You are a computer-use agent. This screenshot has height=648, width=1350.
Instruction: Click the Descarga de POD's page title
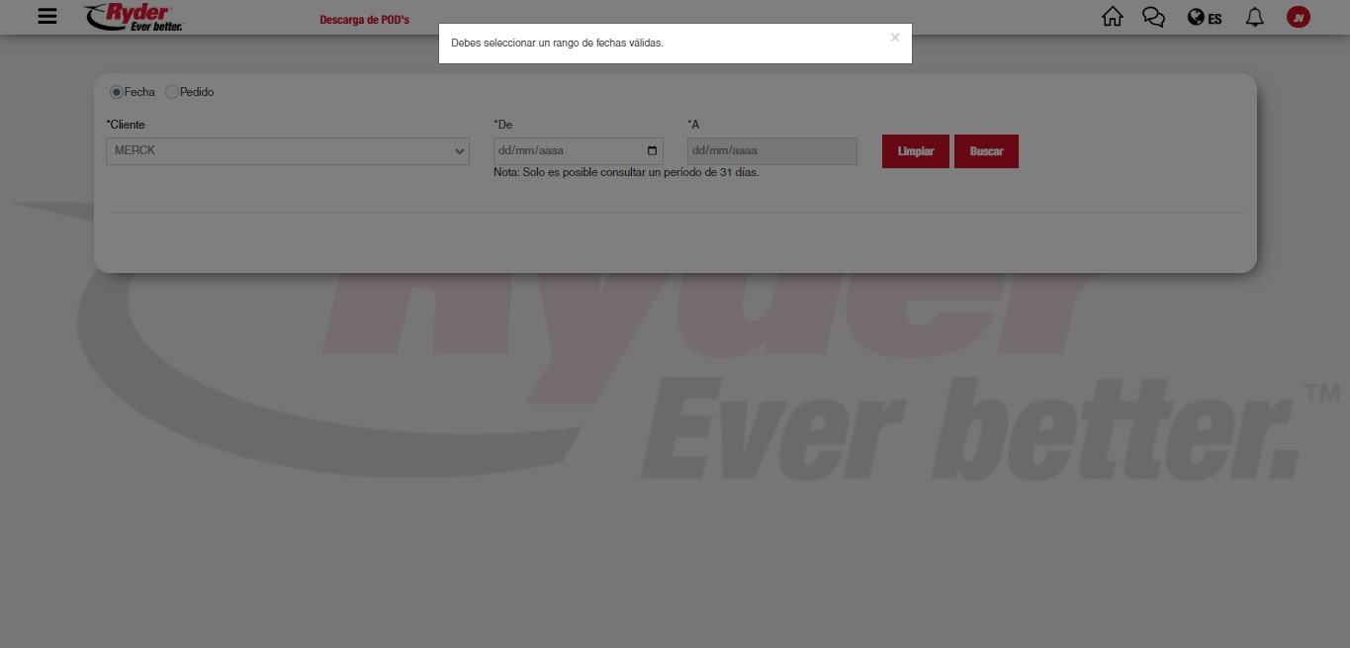tap(364, 20)
